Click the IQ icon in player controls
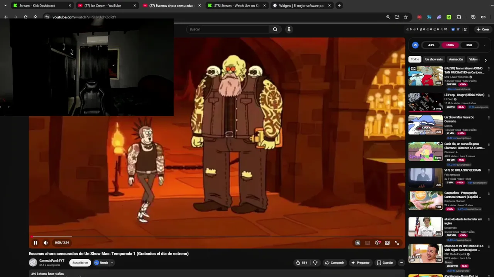494x277 pixels. pyautogui.click(x=358, y=243)
